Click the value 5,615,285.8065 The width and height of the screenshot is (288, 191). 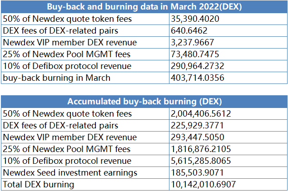tap(201, 161)
